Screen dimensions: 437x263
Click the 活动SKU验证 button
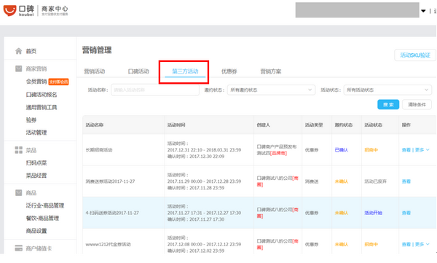coord(415,55)
